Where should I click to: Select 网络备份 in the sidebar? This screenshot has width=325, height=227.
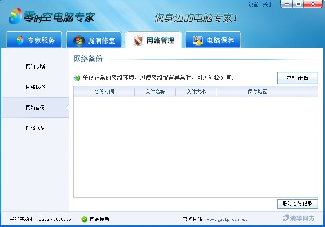pos(36,108)
